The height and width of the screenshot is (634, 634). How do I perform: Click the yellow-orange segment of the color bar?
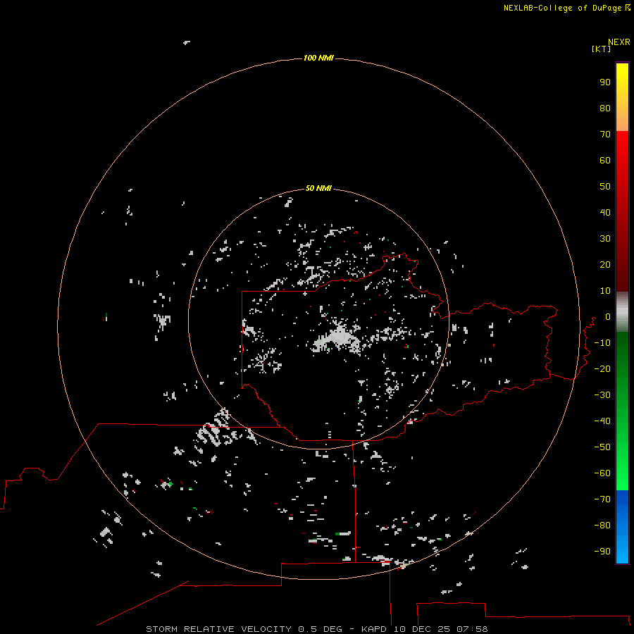pyautogui.click(x=622, y=97)
